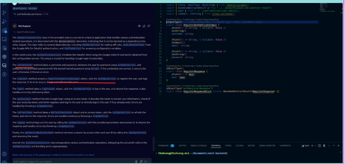The image size is (345, 164).
Task: Switch to the ESP-IDF tab
Action: click(x=251, y=145)
